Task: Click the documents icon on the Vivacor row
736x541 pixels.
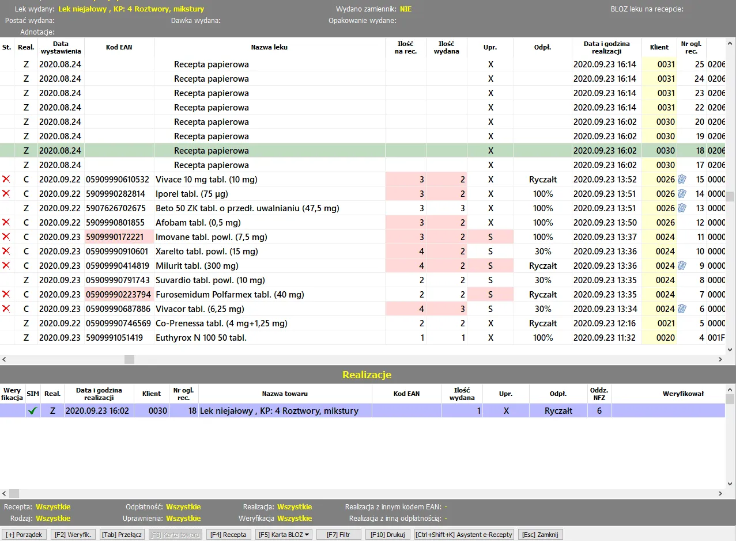Action: pos(681,308)
